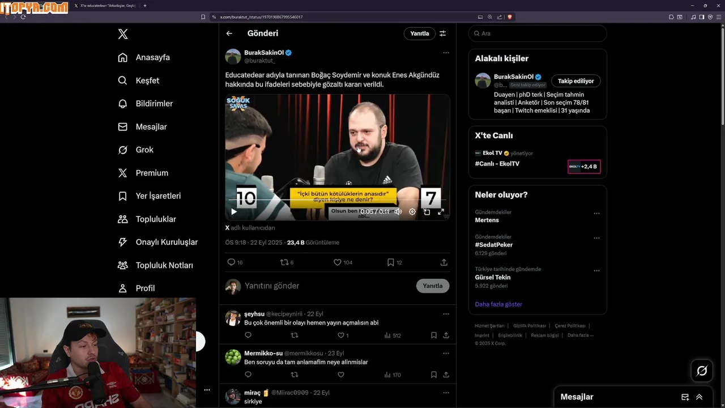Screen dimensions: 725x408
Task: Repost şeyhsu's reply
Action: pyautogui.click(x=295, y=335)
